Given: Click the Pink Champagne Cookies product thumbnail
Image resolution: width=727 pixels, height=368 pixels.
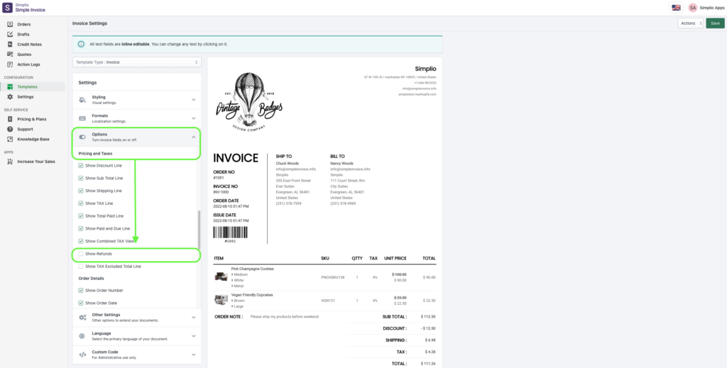Looking at the screenshot, I should tap(221, 277).
